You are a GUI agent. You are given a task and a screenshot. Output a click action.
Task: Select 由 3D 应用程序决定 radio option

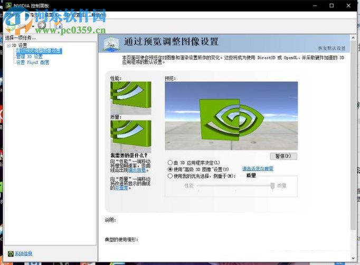(194, 163)
